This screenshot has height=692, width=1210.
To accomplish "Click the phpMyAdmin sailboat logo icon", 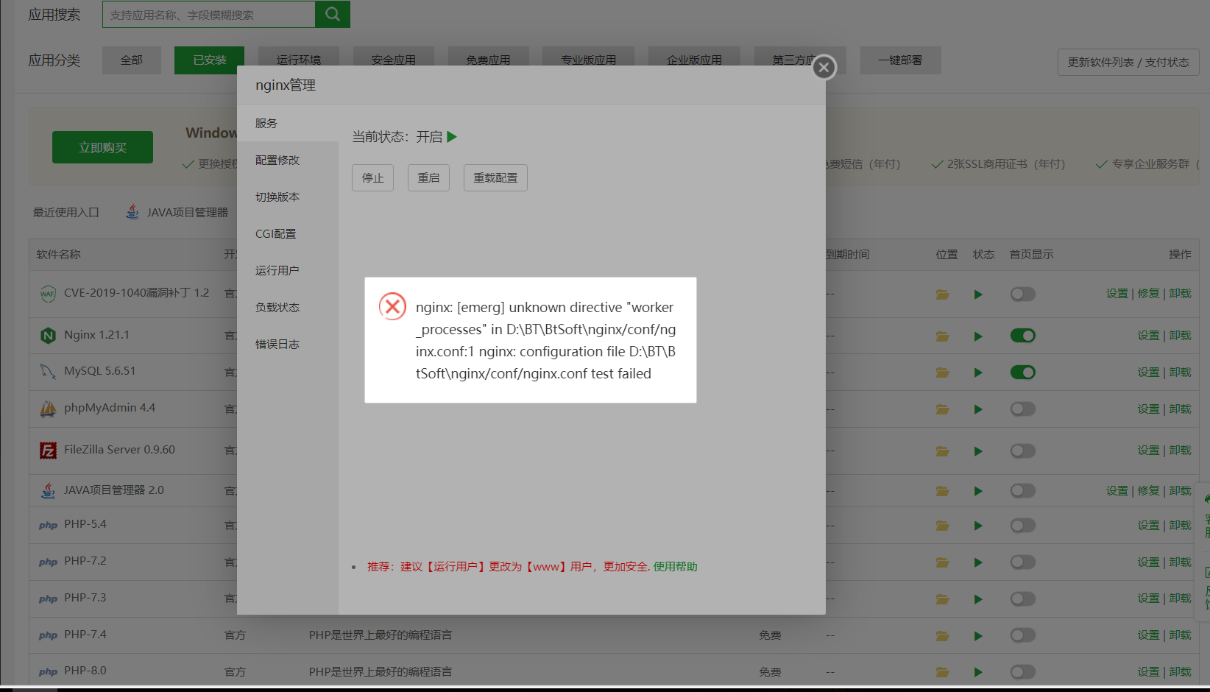I will 48,409.
